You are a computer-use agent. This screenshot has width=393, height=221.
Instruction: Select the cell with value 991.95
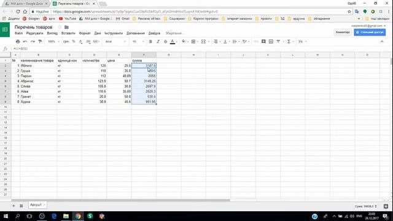click(144, 102)
